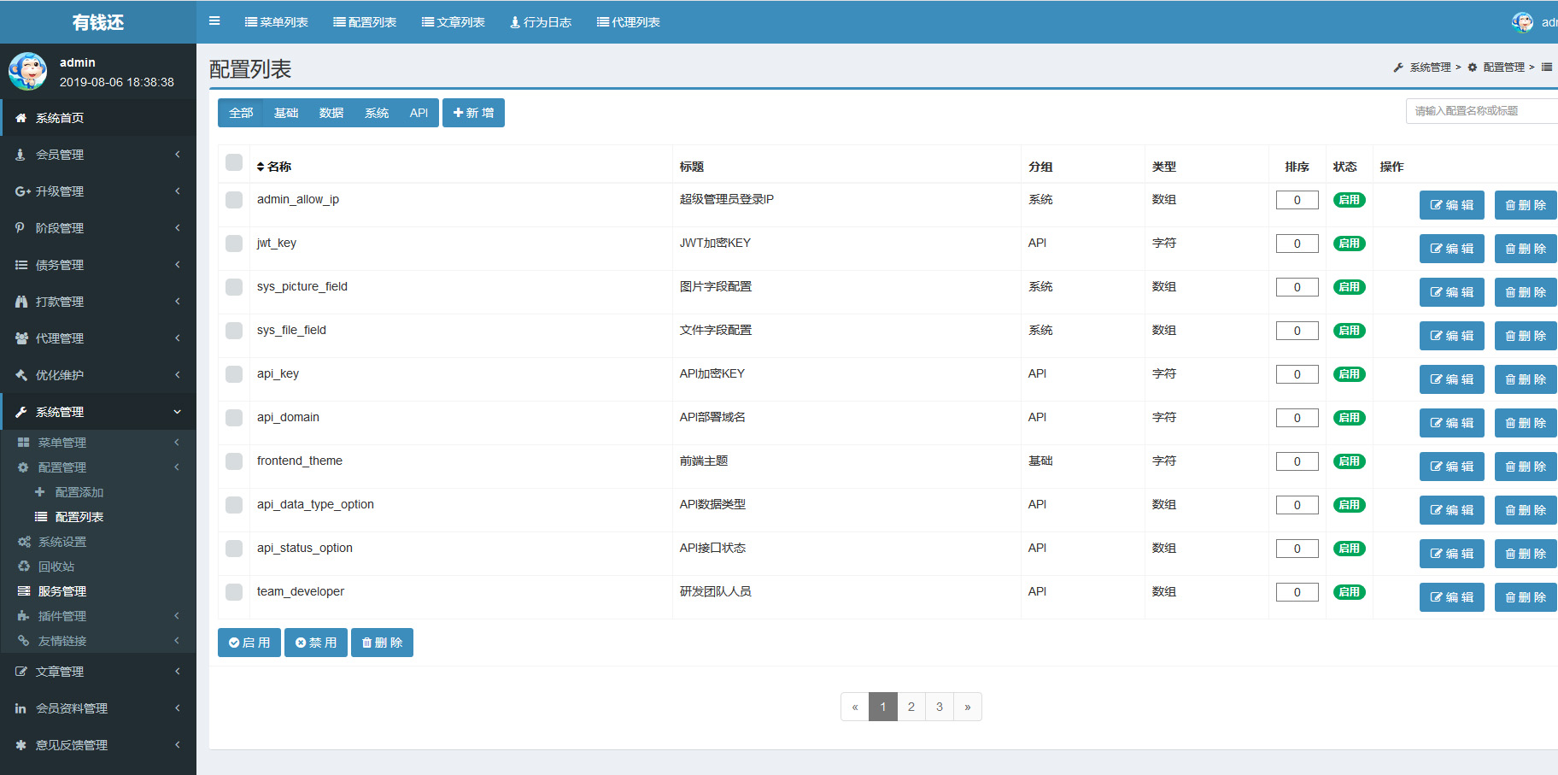Check the jwt_key row checkbox
This screenshot has height=775, width=1558.
233,244
